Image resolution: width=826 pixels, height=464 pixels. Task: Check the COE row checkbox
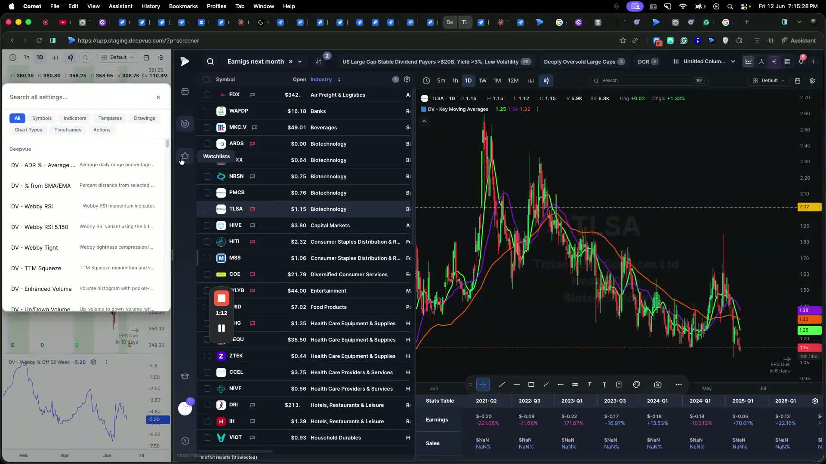[x=207, y=274]
